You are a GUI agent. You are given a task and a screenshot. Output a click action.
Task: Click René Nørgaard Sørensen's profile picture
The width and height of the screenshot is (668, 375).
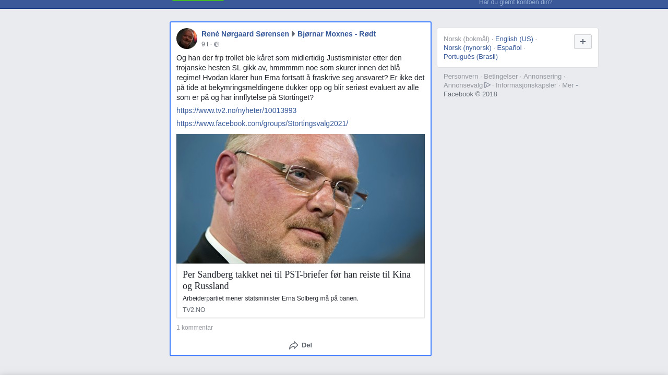click(x=187, y=39)
